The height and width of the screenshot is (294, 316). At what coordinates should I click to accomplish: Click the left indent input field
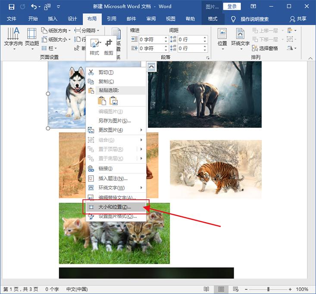pos(151,40)
